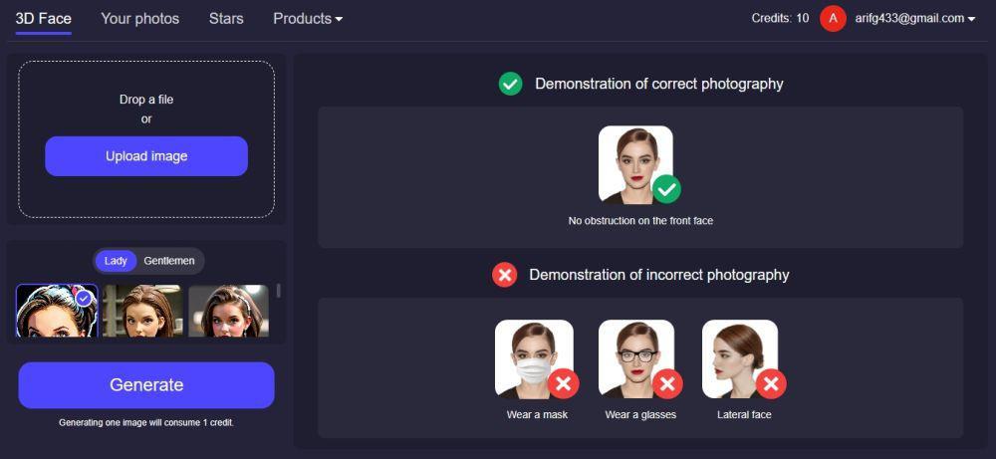Image resolution: width=996 pixels, height=459 pixels.
Task: Select the Lady style option
Action: 116,260
